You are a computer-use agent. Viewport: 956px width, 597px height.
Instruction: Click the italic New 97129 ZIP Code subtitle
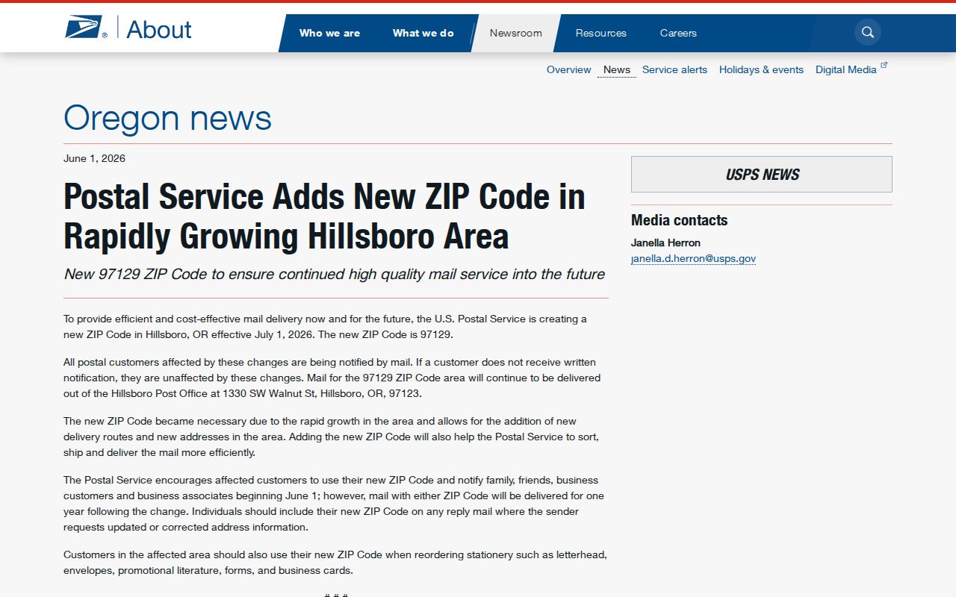click(x=335, y=274)
